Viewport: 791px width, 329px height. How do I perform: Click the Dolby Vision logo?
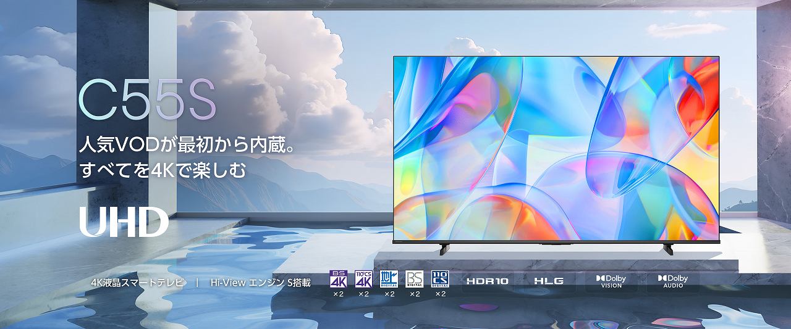(611, 281)
